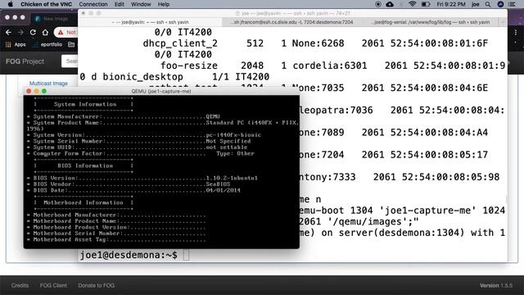This screenshot has height=295, width=524.
Task: Open the Edit menu
Action: tap(120, 4)
